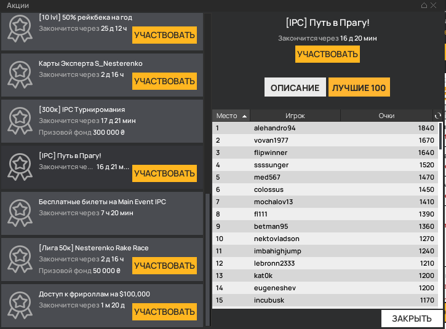Image resolution: width=446 pixels, height=329 pixels.
Task: Click the home icon in the title bar
Action: pos(424,5)
